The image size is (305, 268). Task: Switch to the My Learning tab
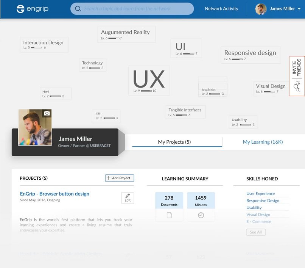(263, 142)
